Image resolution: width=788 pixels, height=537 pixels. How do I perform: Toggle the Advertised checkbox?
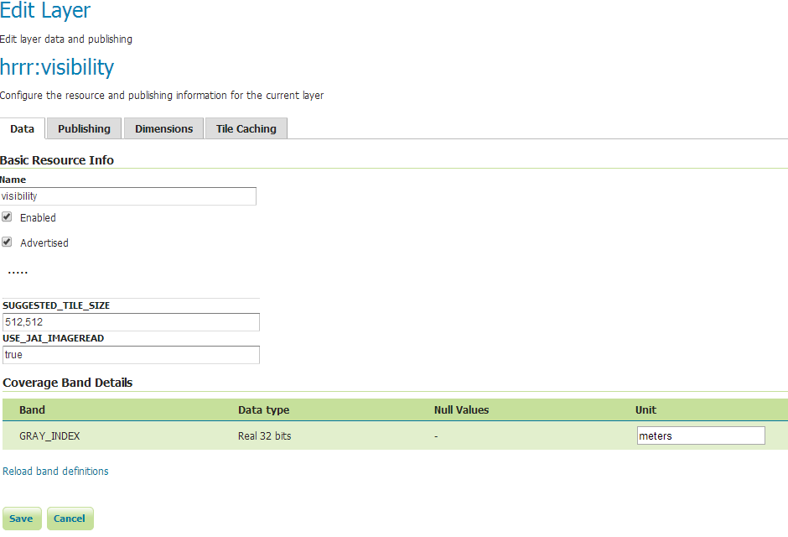[7, 242]
